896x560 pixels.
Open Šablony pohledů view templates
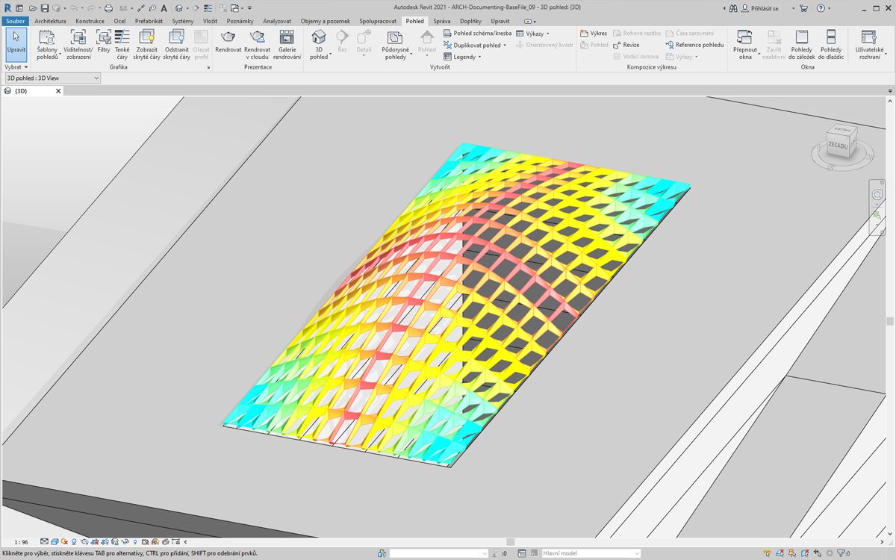point(47,45)
